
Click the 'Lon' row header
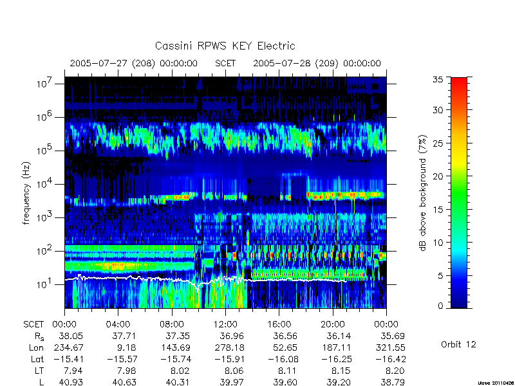click(x=36, y=347)
